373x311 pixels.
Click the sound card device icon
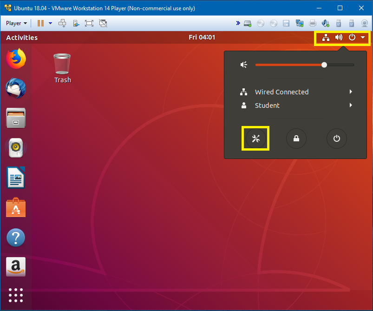[326, 23]
